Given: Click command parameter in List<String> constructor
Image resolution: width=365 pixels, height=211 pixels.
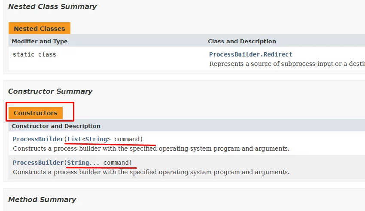Looking at the screenshot, I should tap(127, 139).
